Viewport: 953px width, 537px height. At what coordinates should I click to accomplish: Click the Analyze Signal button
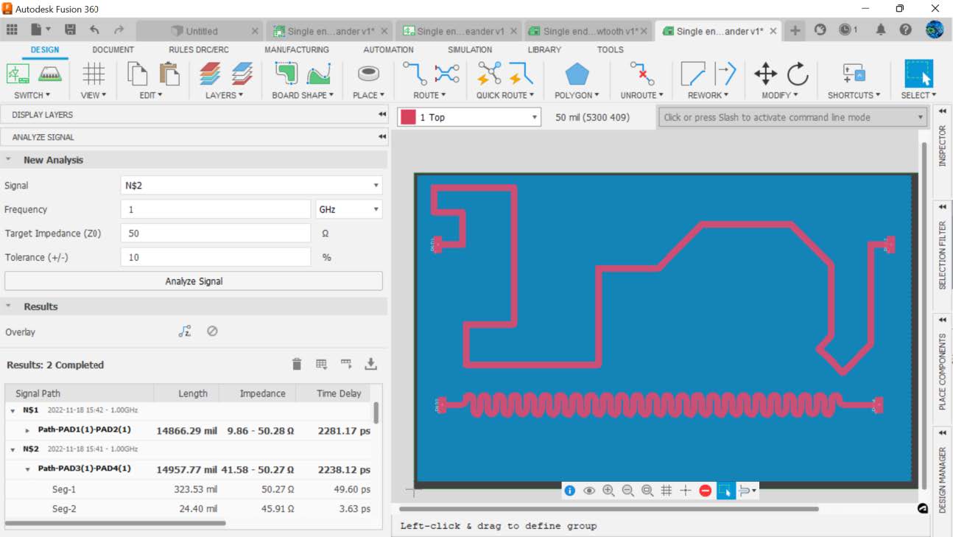click(194, 281)
